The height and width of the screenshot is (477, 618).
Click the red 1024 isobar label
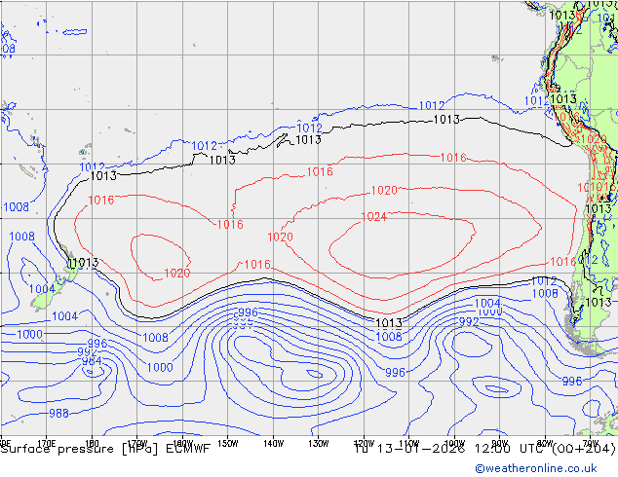(373, 217)
